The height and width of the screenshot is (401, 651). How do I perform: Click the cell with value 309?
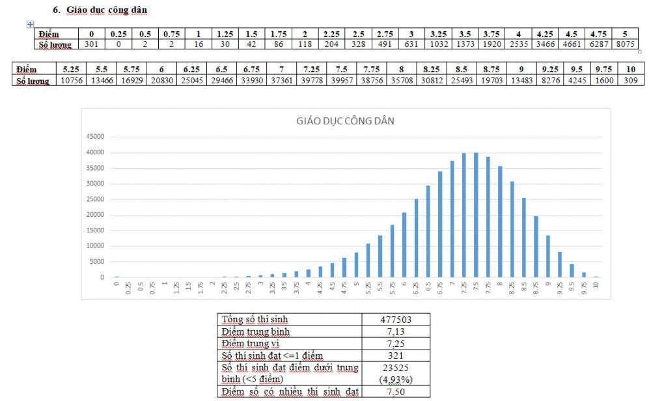pos(629,80)
